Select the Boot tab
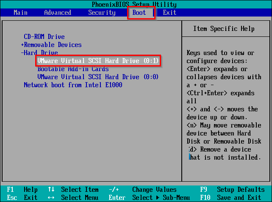 coord(139,13)
